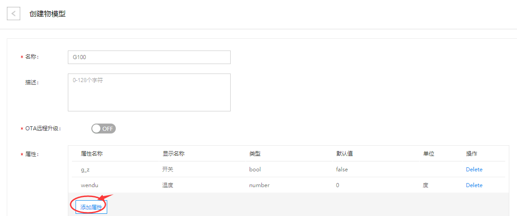This screenshot has height=216, width=517.
Task: Click the 温度 display name cell
Action: coord(168,185)
